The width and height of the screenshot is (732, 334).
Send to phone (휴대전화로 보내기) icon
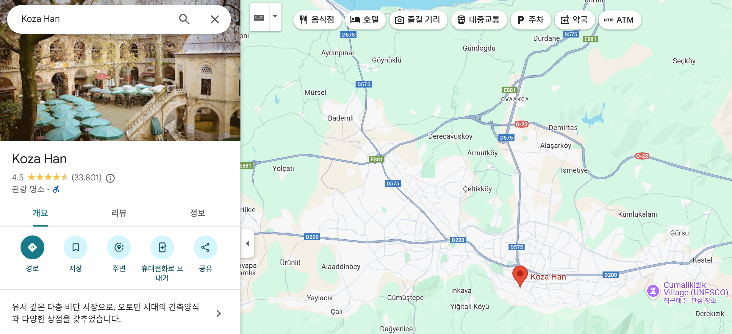pos(162,247)
